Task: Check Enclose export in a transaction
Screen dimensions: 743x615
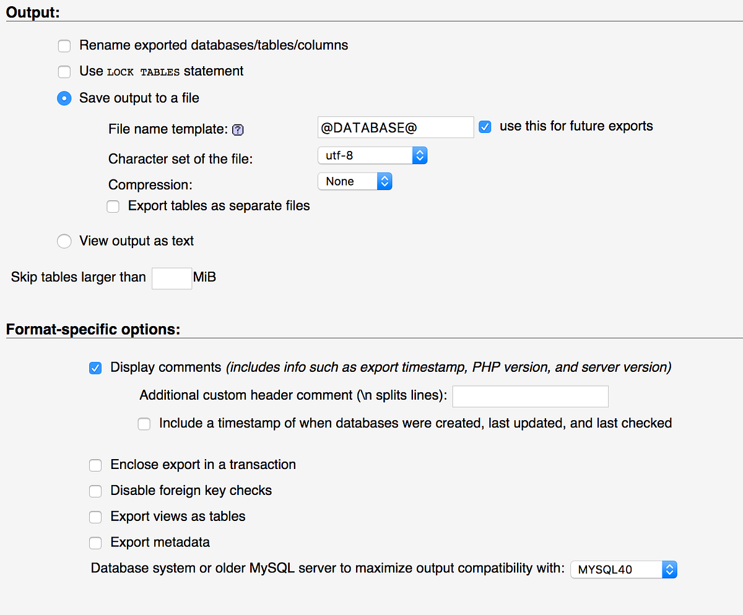Action: (x=95, y=465)
